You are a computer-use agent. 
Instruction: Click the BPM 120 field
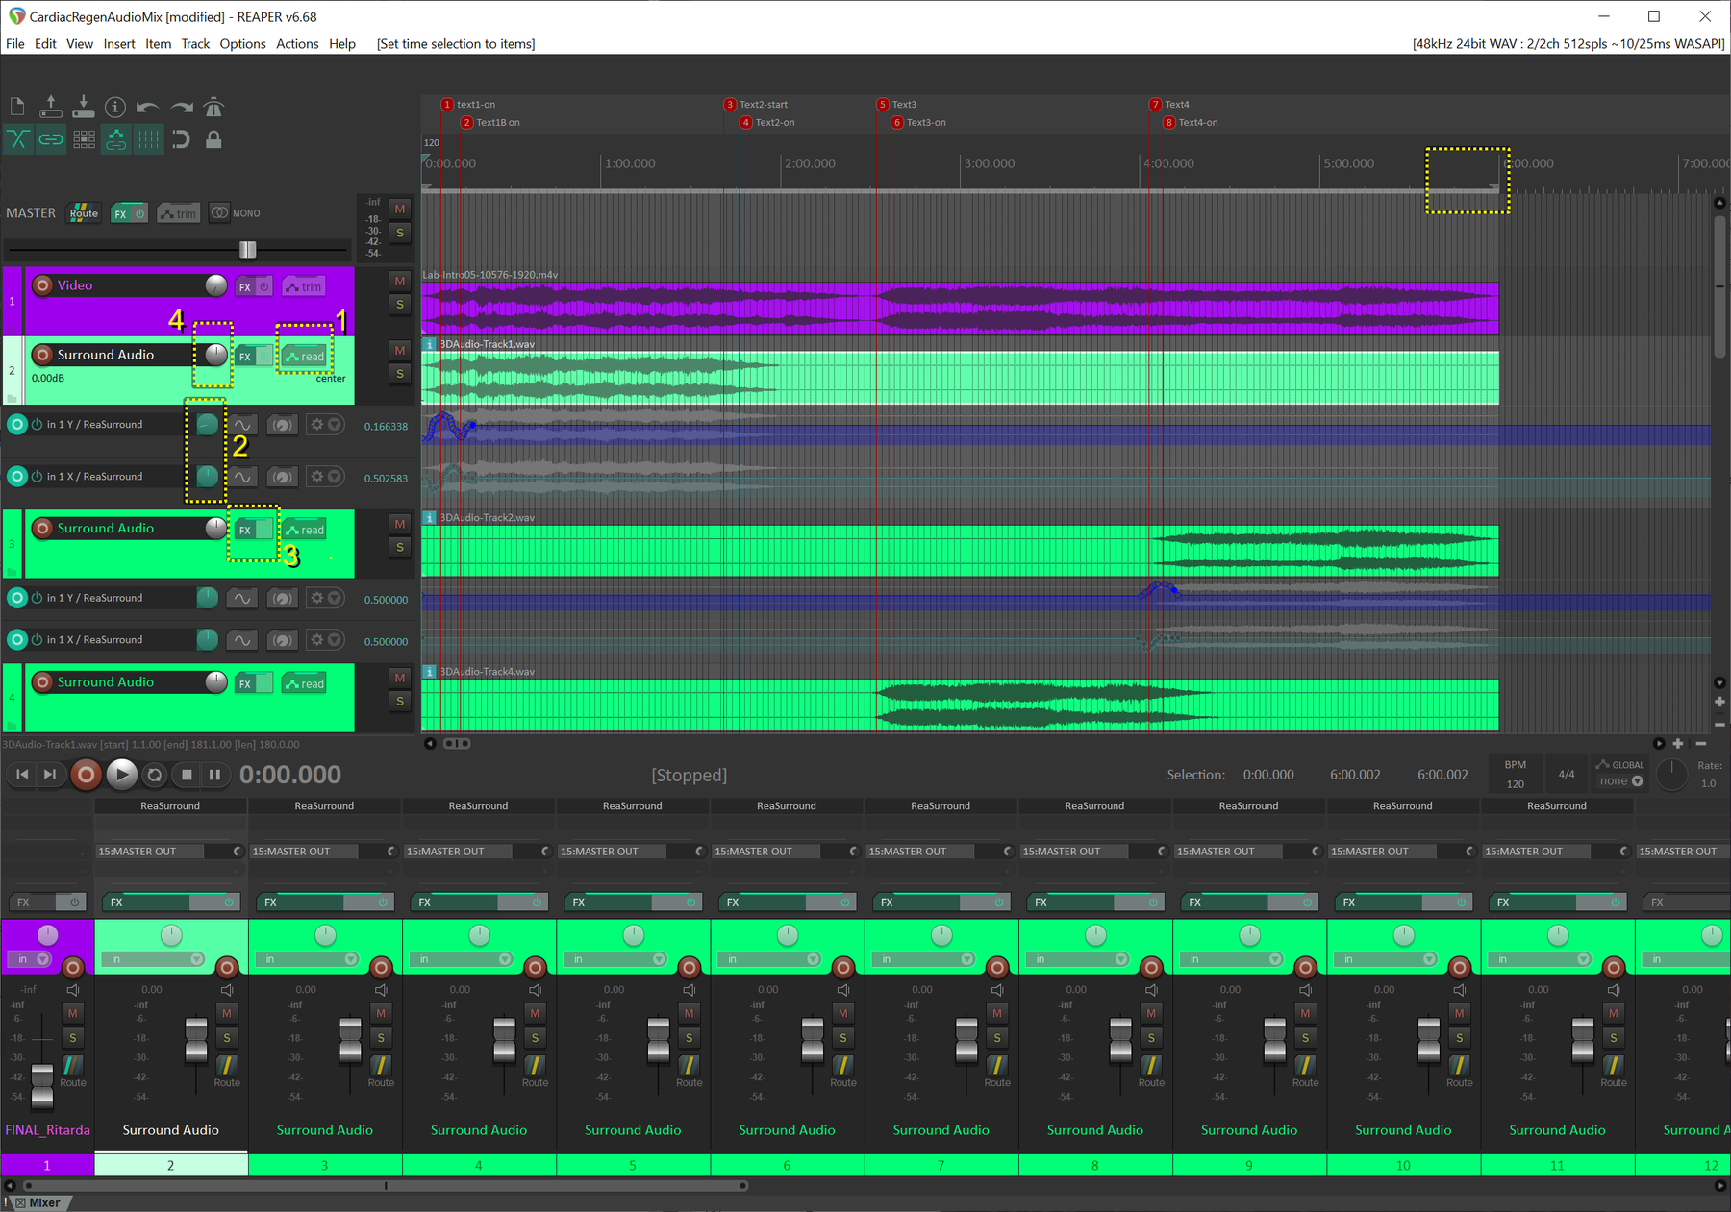pyautogui.click(x=1515, y=775)
